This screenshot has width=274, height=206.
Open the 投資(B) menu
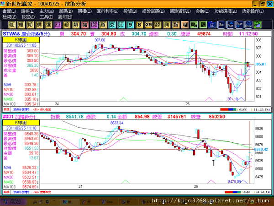[130, 11]
